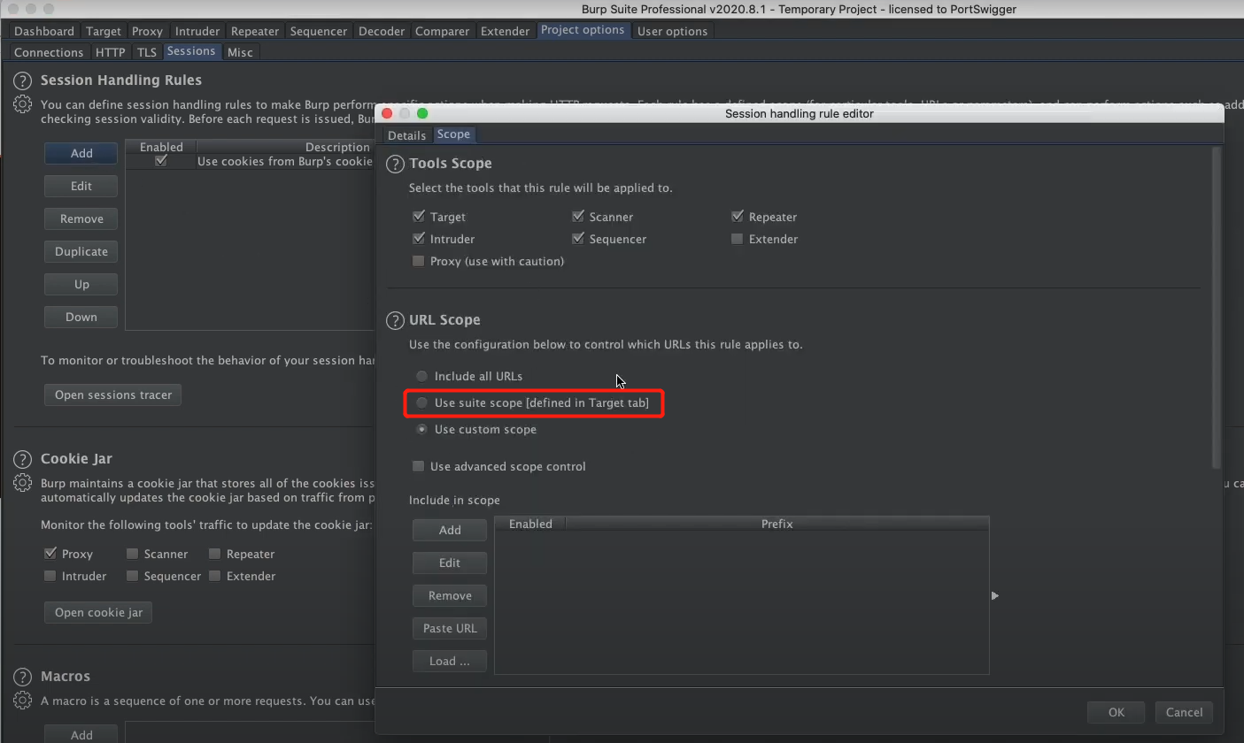Open help icon for URL Scope
This screenshot has width=1244, height=743.
[395, 320]
